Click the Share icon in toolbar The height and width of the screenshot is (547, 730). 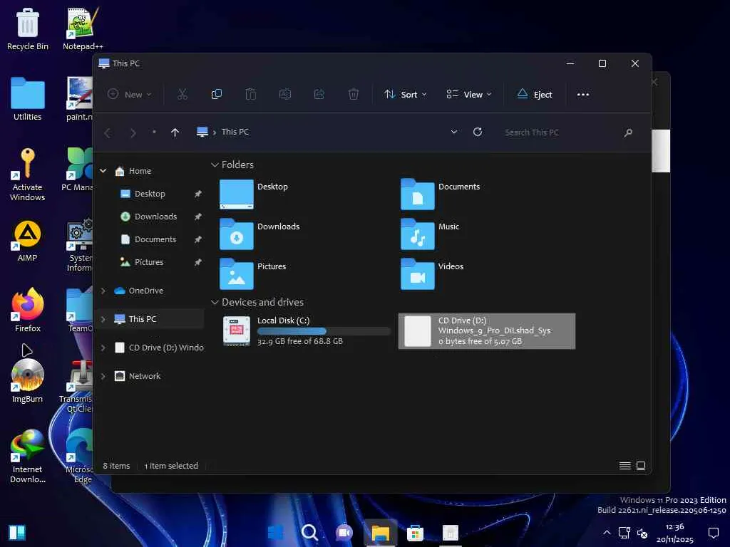click(x=319, y=95)
